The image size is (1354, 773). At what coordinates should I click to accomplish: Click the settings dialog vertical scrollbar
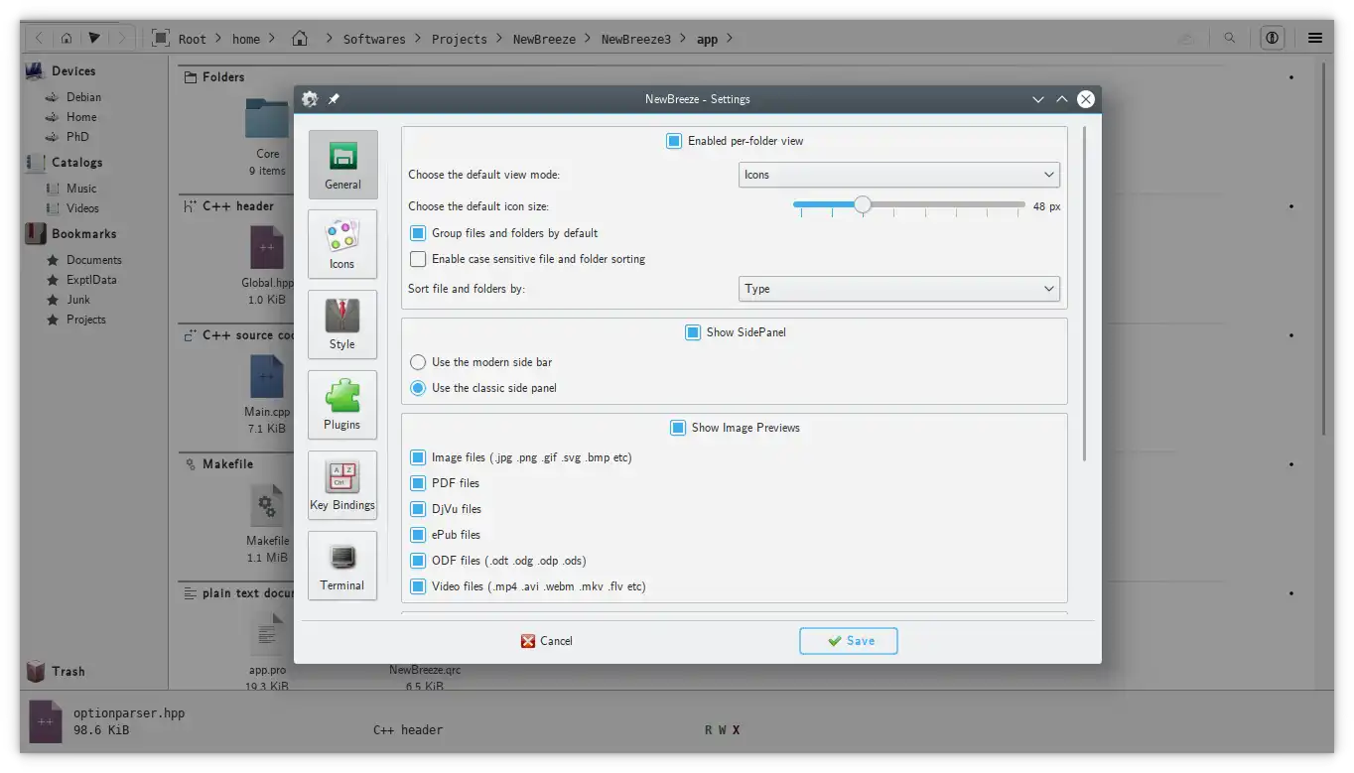coord(1084,294)
